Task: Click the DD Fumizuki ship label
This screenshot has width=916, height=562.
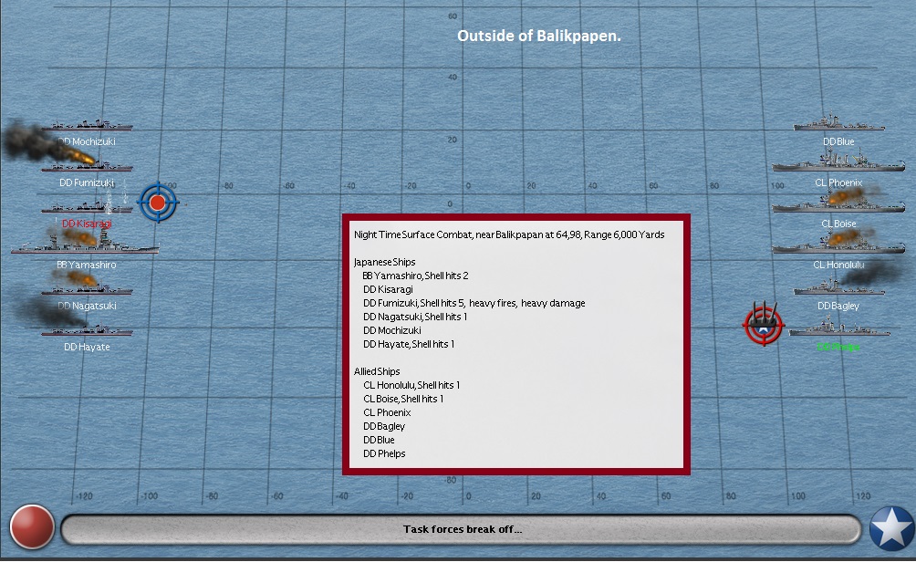Action: (x=87, y=182)
